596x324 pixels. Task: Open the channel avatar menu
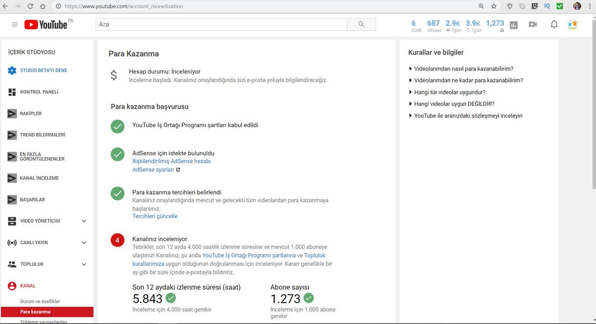coord(573,24)
